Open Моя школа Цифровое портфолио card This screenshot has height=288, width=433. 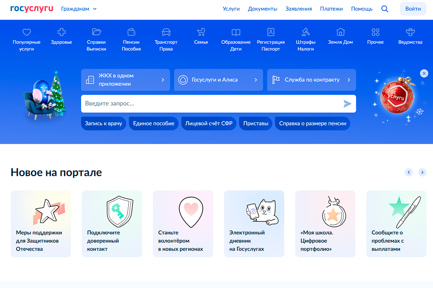(325, 224)
